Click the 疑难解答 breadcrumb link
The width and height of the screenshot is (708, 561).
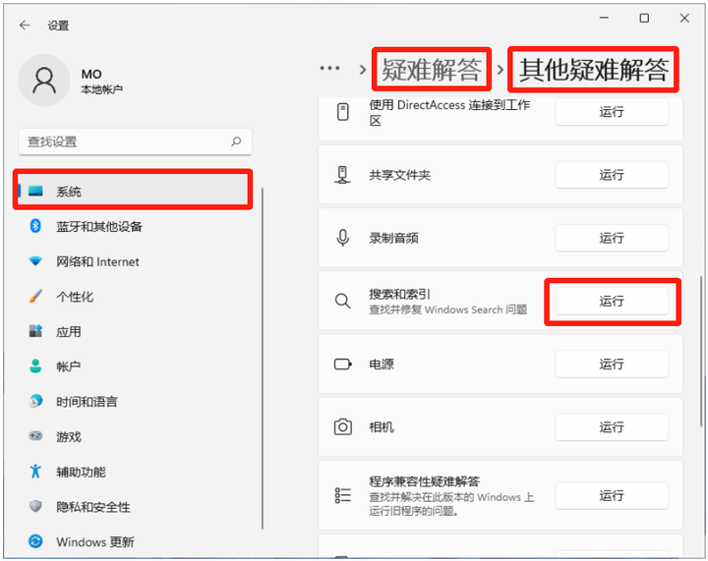pos(432,70)
